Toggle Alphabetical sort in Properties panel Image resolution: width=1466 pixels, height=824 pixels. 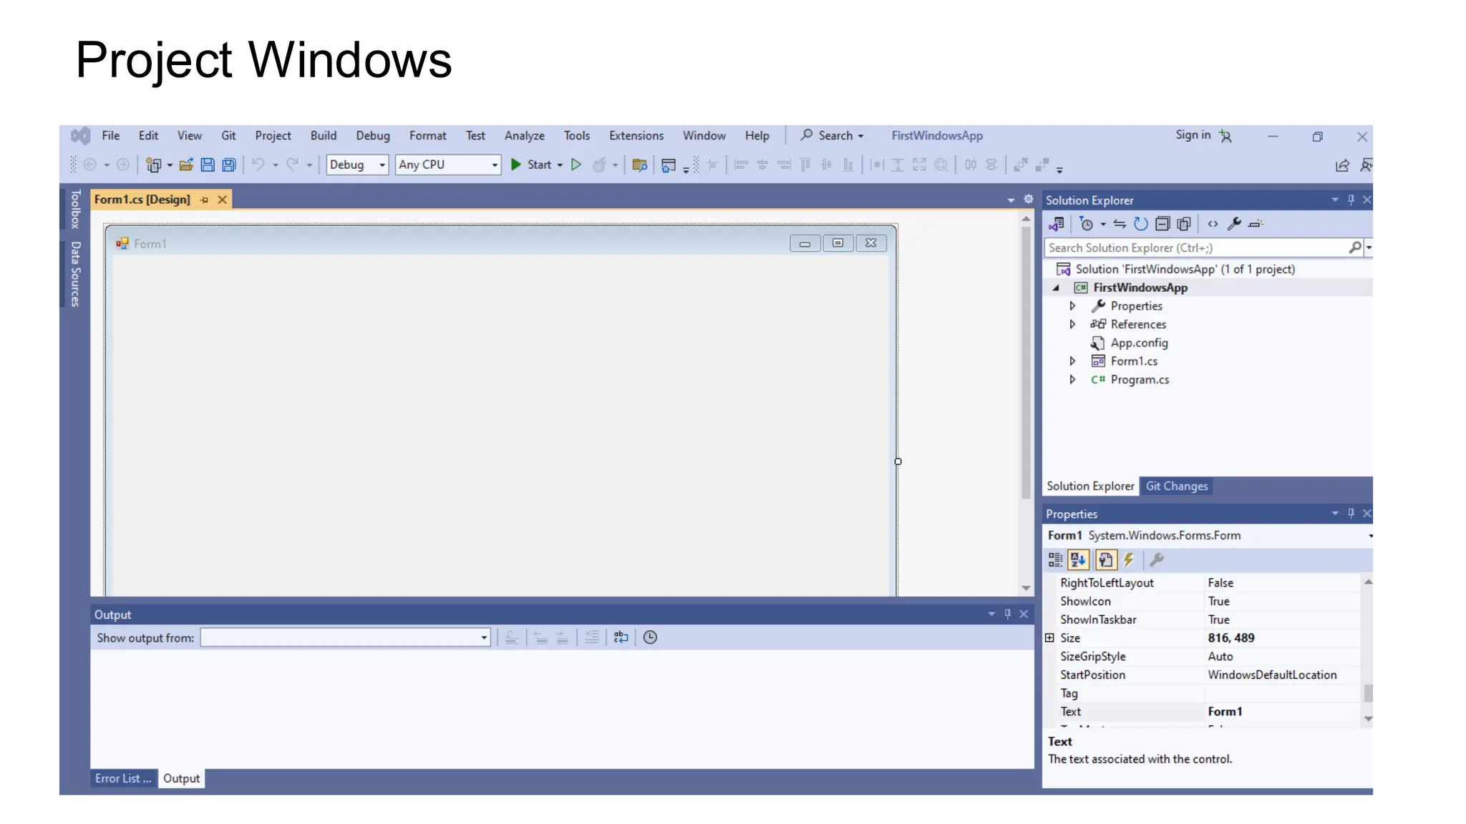click(1079, 560)
